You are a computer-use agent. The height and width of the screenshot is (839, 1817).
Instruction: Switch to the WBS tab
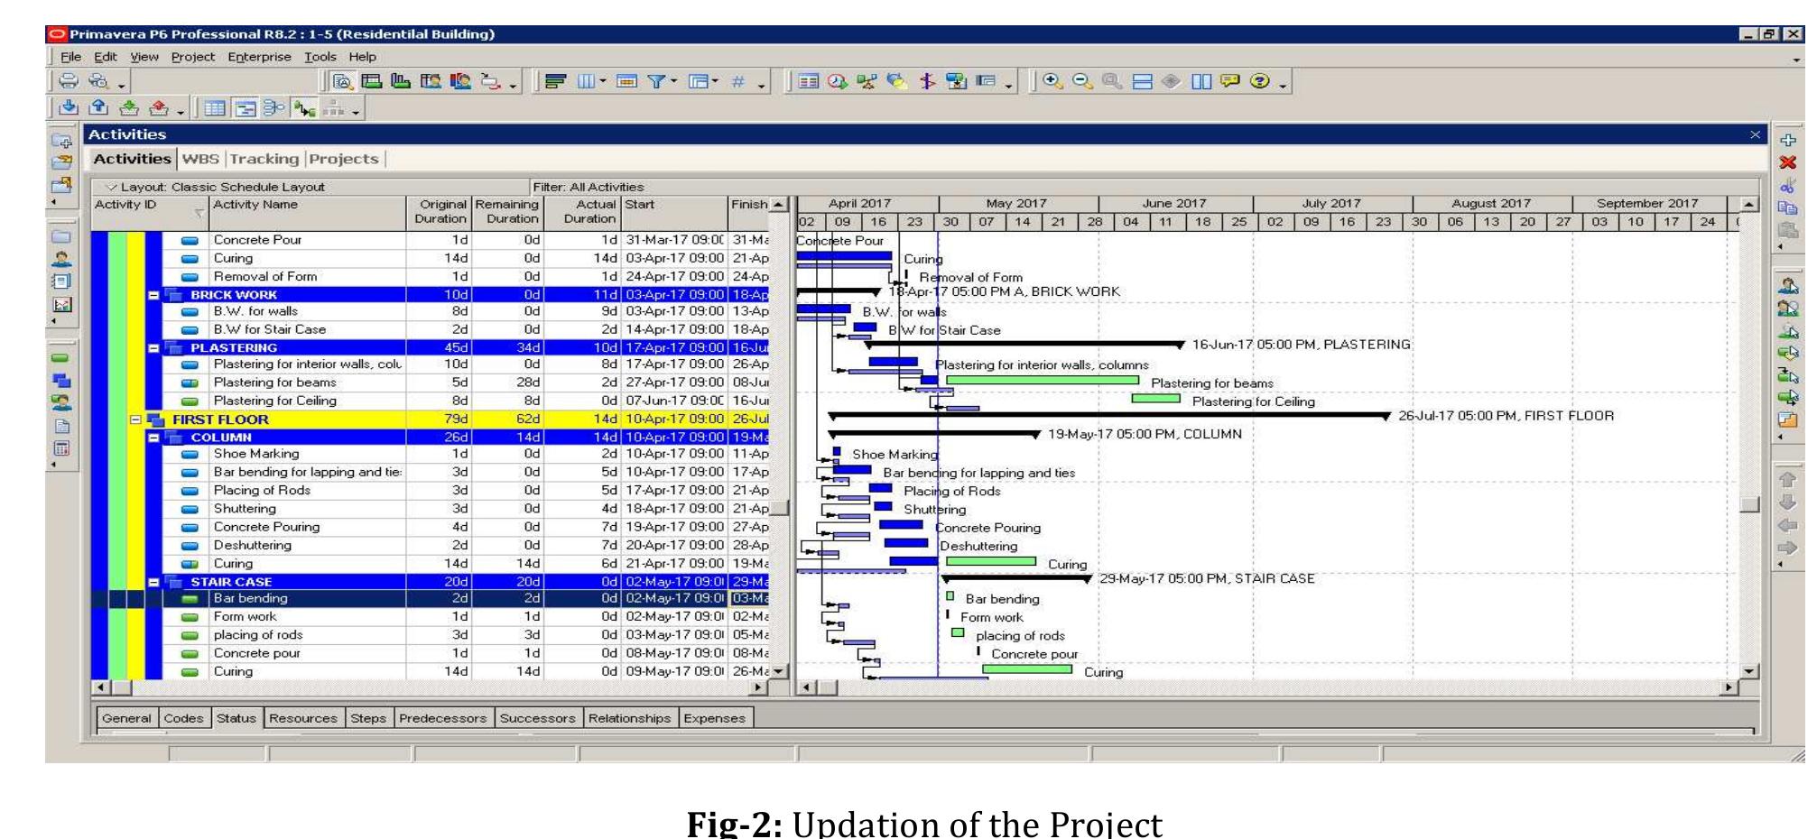[200, 159]
